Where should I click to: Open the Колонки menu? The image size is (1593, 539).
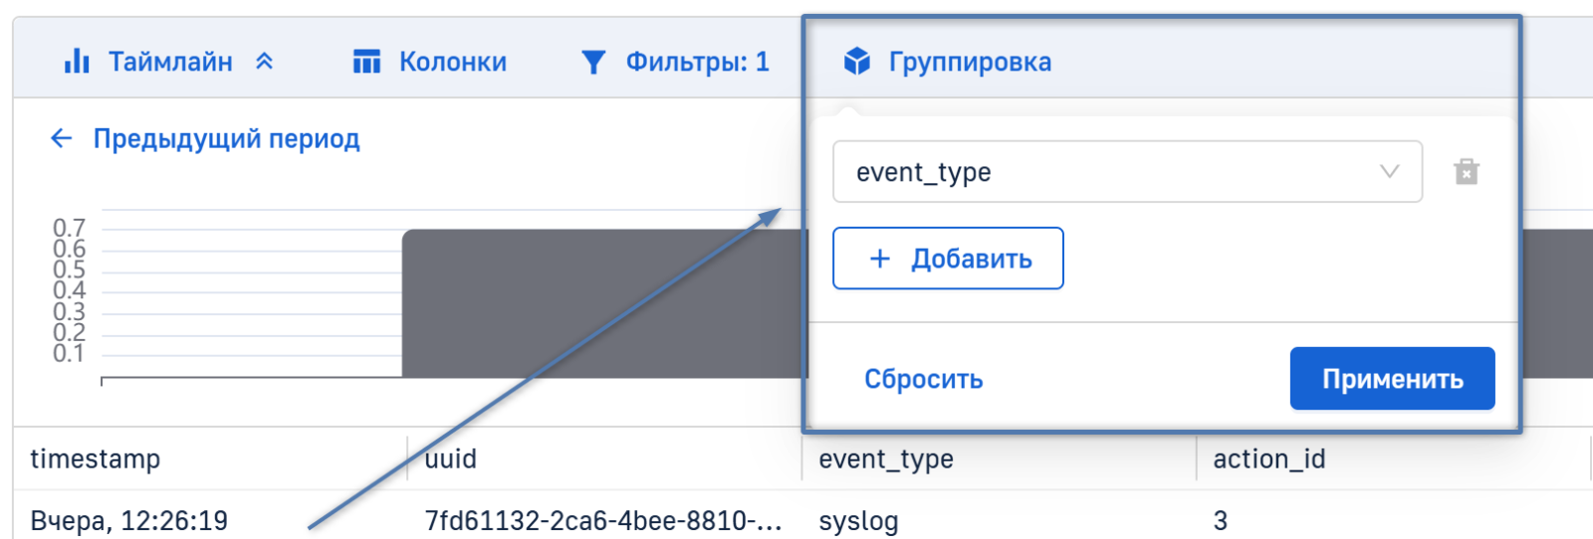click(452, 62)
